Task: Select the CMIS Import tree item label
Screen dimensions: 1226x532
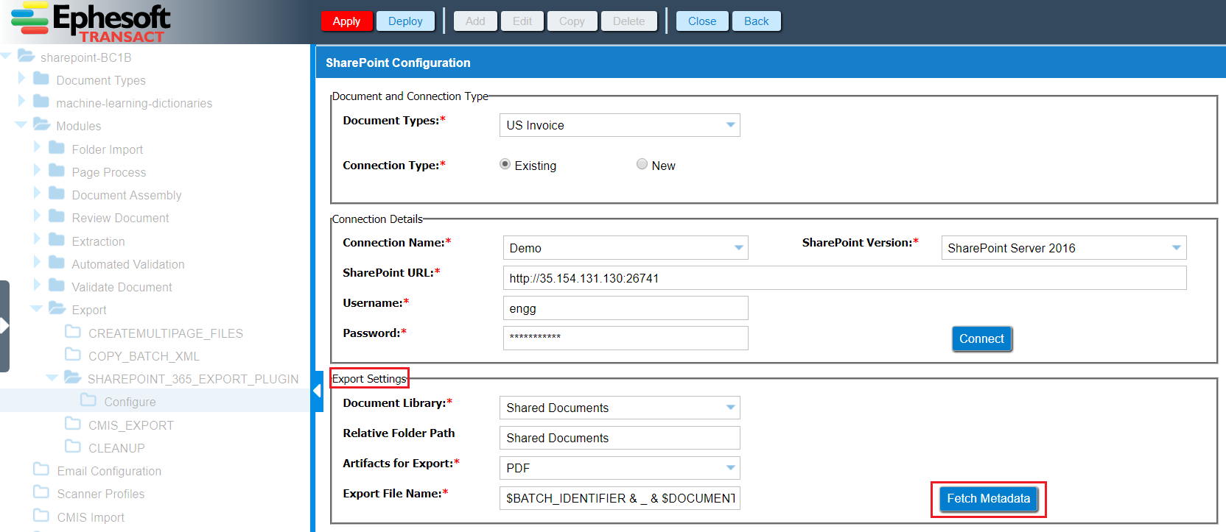Action: tap(91, 517)
